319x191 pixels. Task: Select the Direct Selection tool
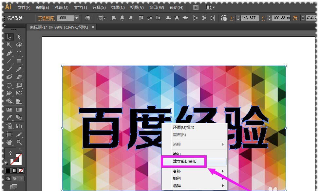19,37
